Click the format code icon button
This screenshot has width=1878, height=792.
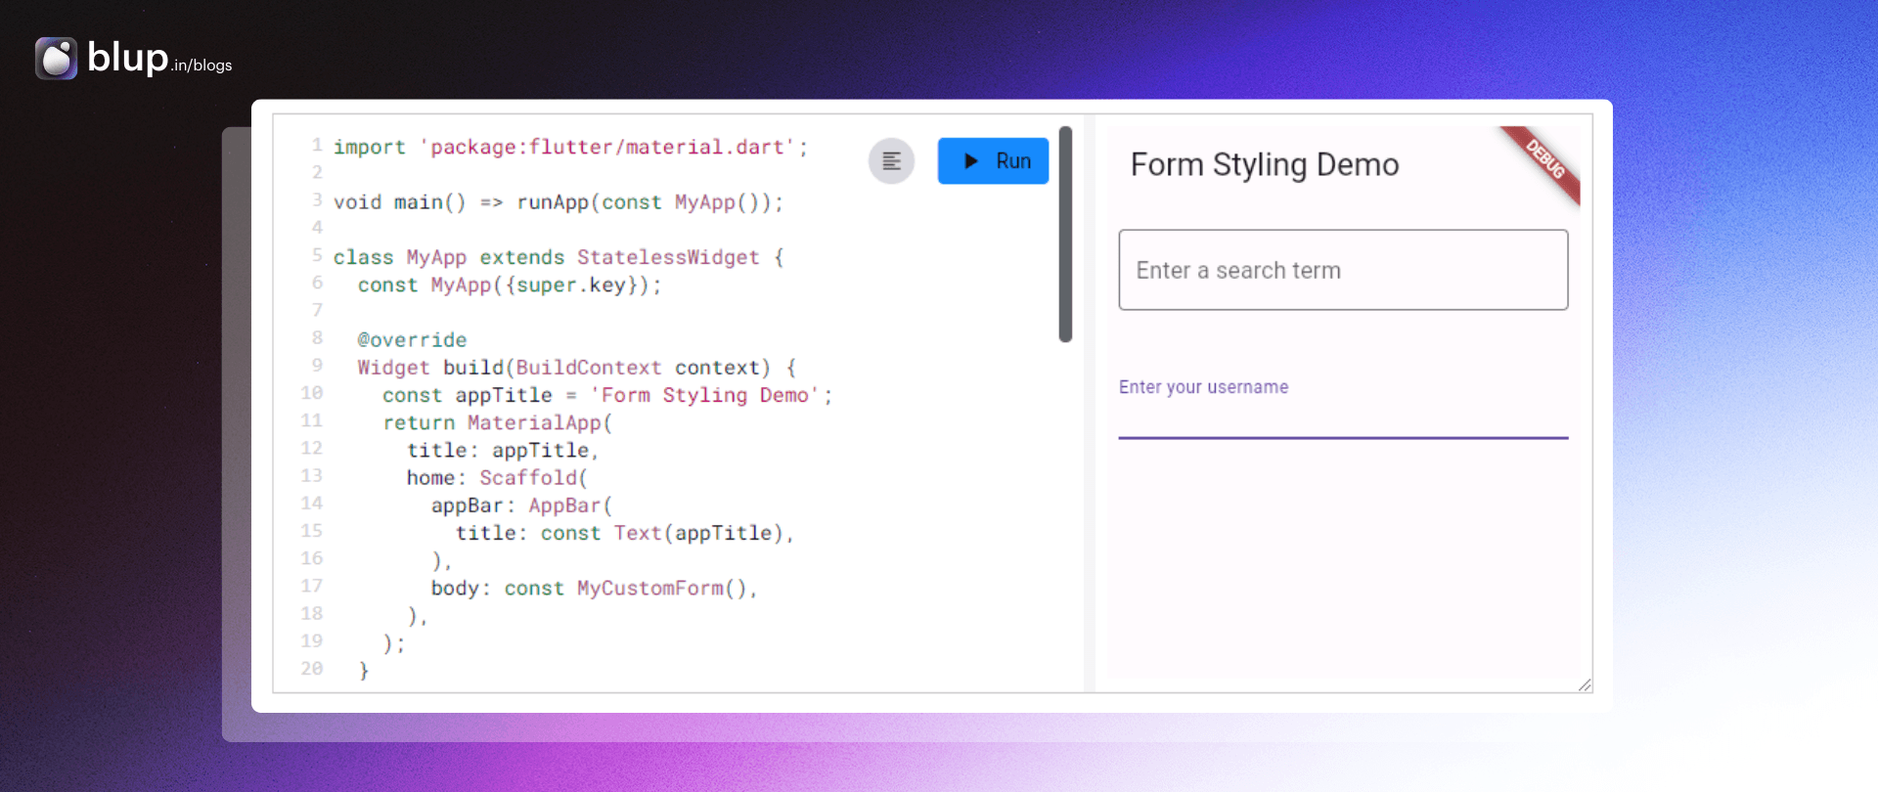pos(891,161)
